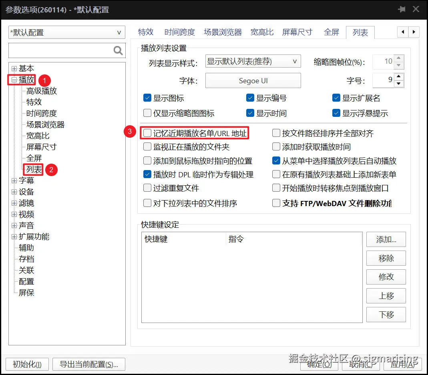Expand the 字幕 tree node
The width and height of the screenshot is (428, 375).
click(x=14, y=180)
